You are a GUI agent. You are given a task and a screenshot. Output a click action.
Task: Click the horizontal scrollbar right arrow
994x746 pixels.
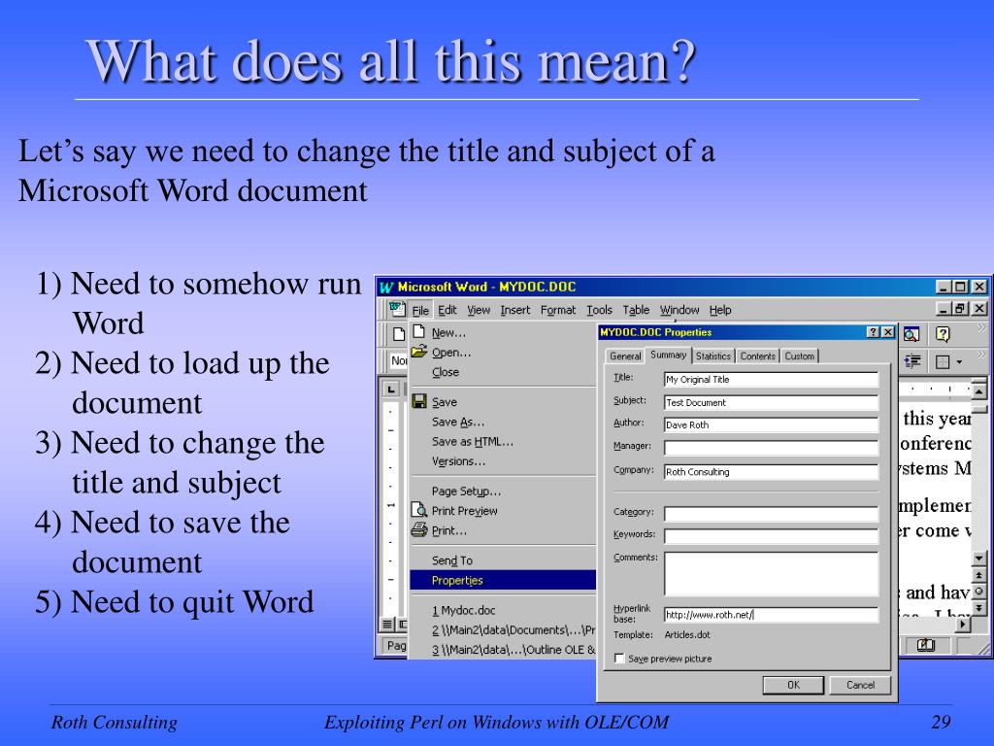click(963, 625)
